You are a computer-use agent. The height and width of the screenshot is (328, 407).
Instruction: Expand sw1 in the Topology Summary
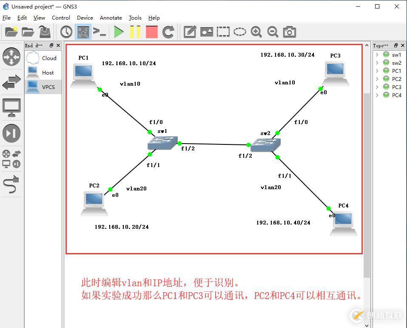(x=377, y=55)
